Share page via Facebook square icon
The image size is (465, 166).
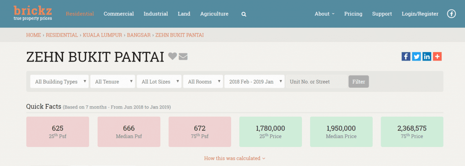click(x=406, y=57)
